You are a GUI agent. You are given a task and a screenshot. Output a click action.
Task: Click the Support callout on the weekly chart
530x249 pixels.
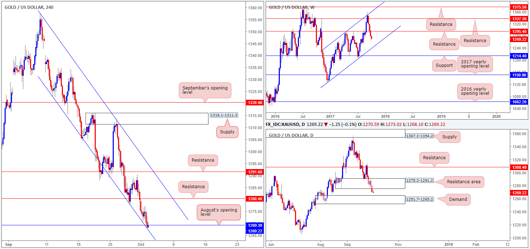coord(444,65)
